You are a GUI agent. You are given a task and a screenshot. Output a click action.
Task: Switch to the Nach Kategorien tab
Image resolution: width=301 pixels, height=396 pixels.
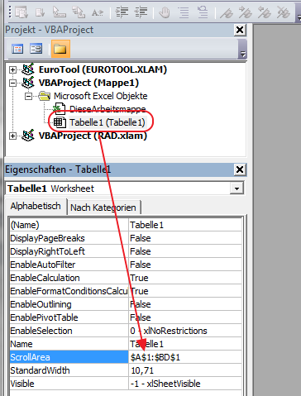tap(103, 208)
